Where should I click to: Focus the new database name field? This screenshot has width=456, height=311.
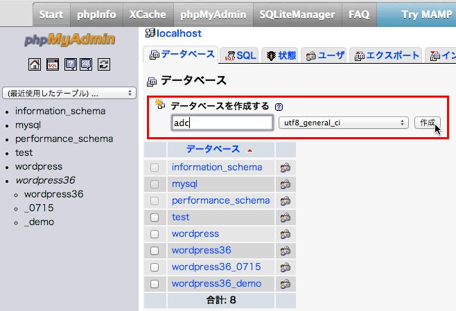point(222,123)
